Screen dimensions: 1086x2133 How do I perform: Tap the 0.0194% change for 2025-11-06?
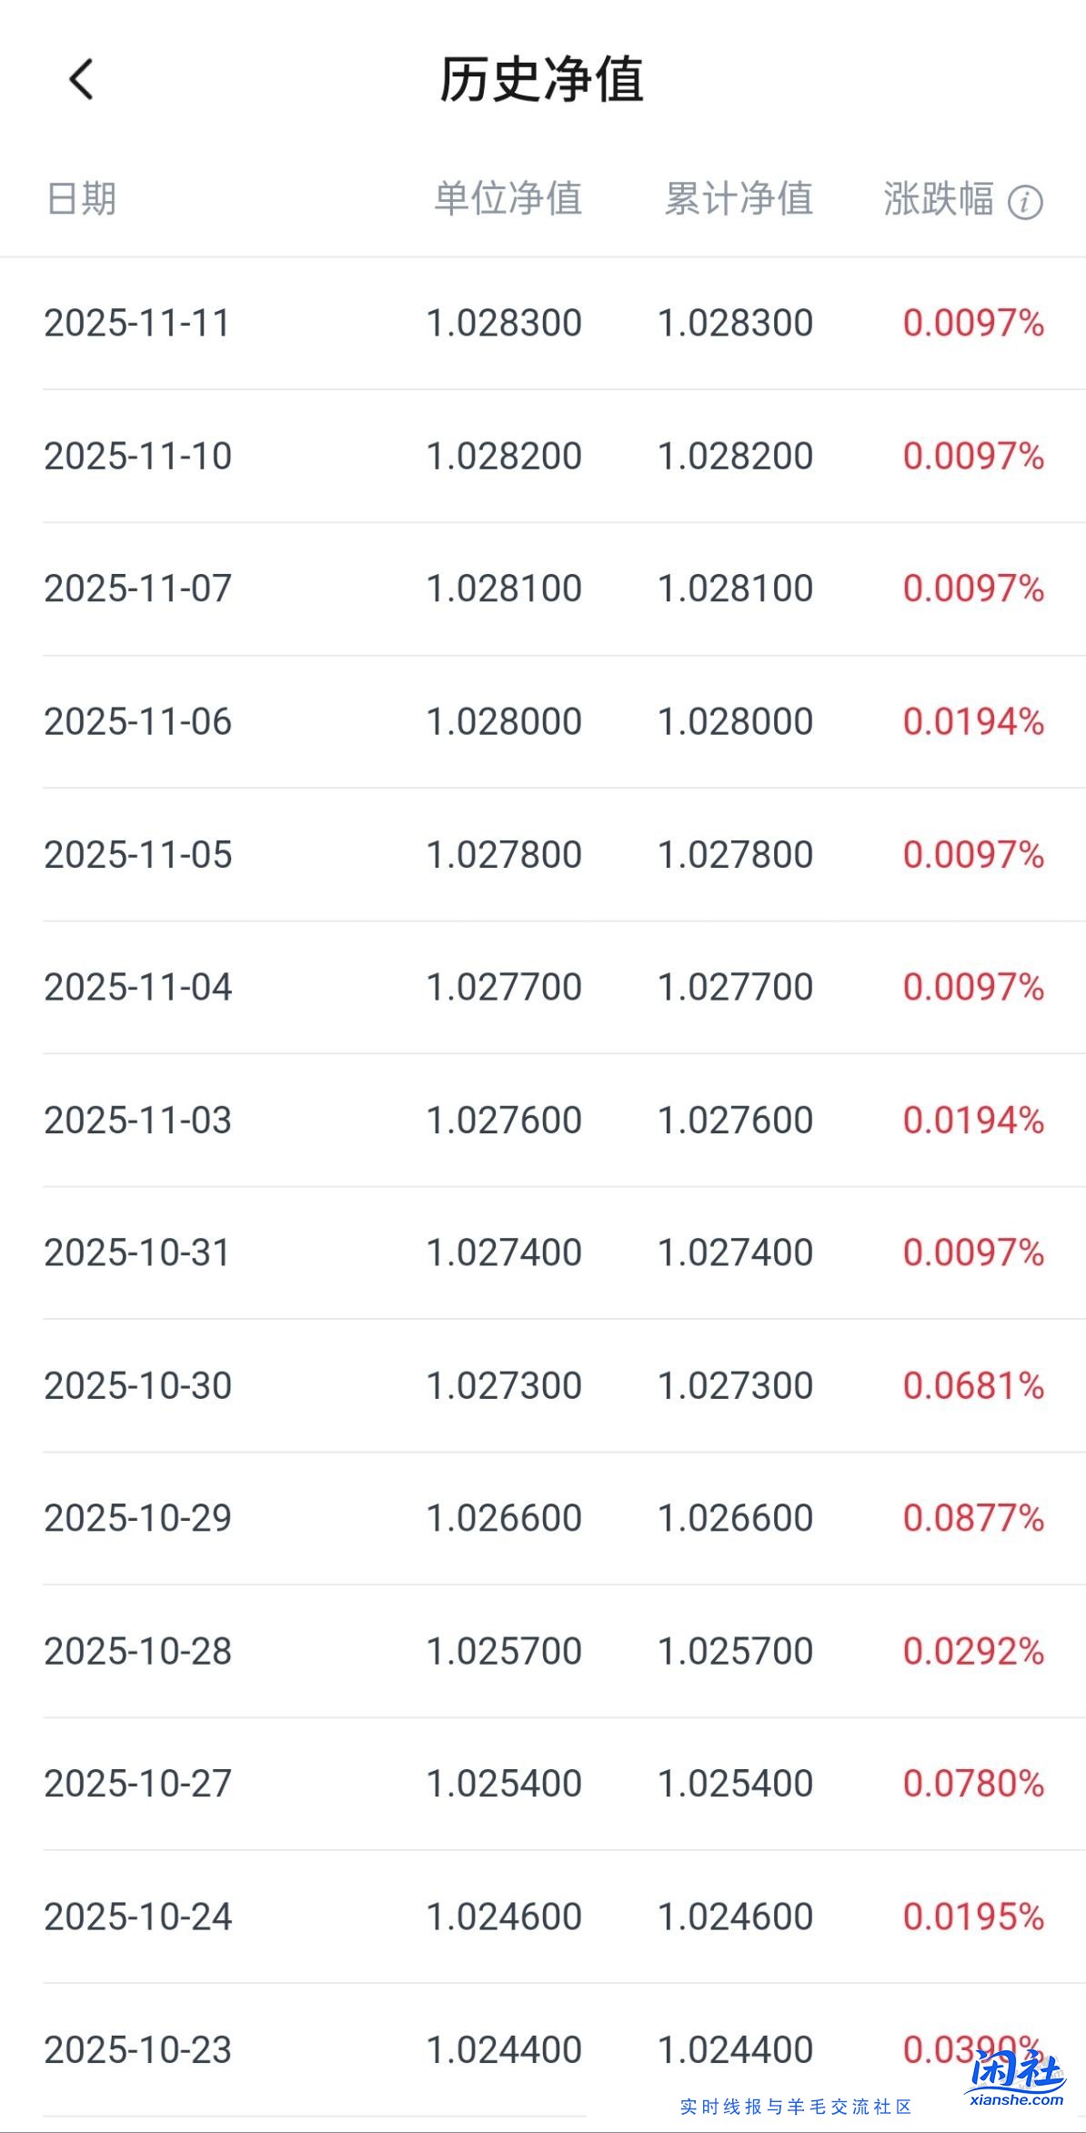(x=973, y=722)
